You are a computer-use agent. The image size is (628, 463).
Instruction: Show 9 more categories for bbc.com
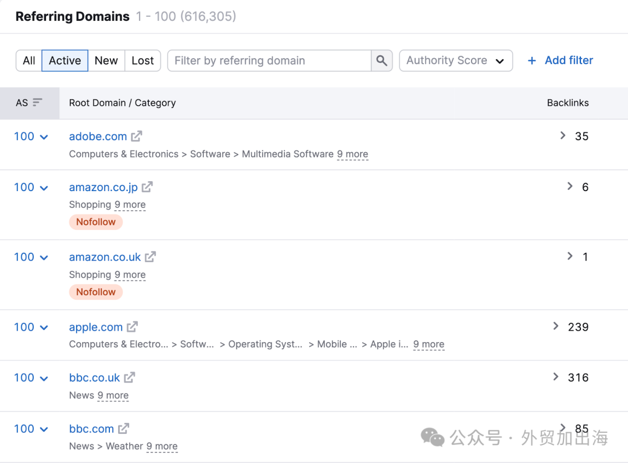[x=162, y=446]
